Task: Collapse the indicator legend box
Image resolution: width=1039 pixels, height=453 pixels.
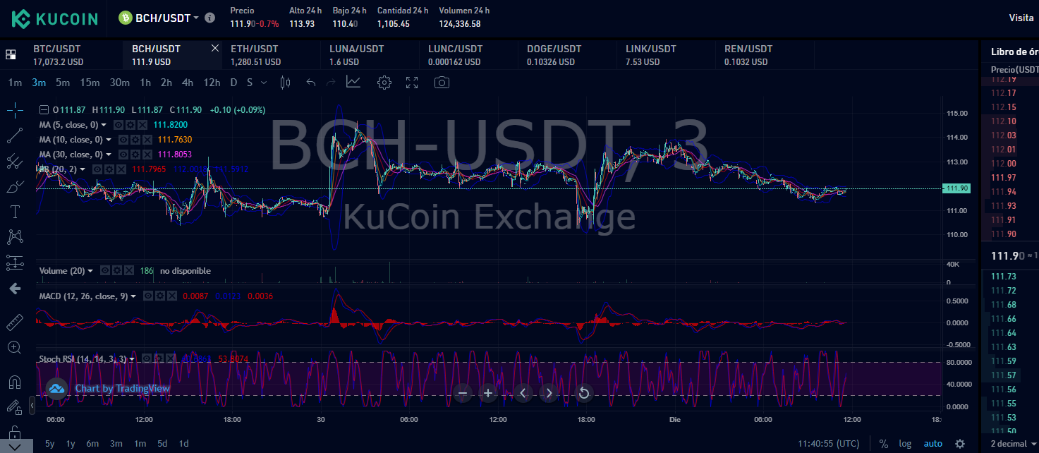Action: pyautogui.click(x=44, y=110)
